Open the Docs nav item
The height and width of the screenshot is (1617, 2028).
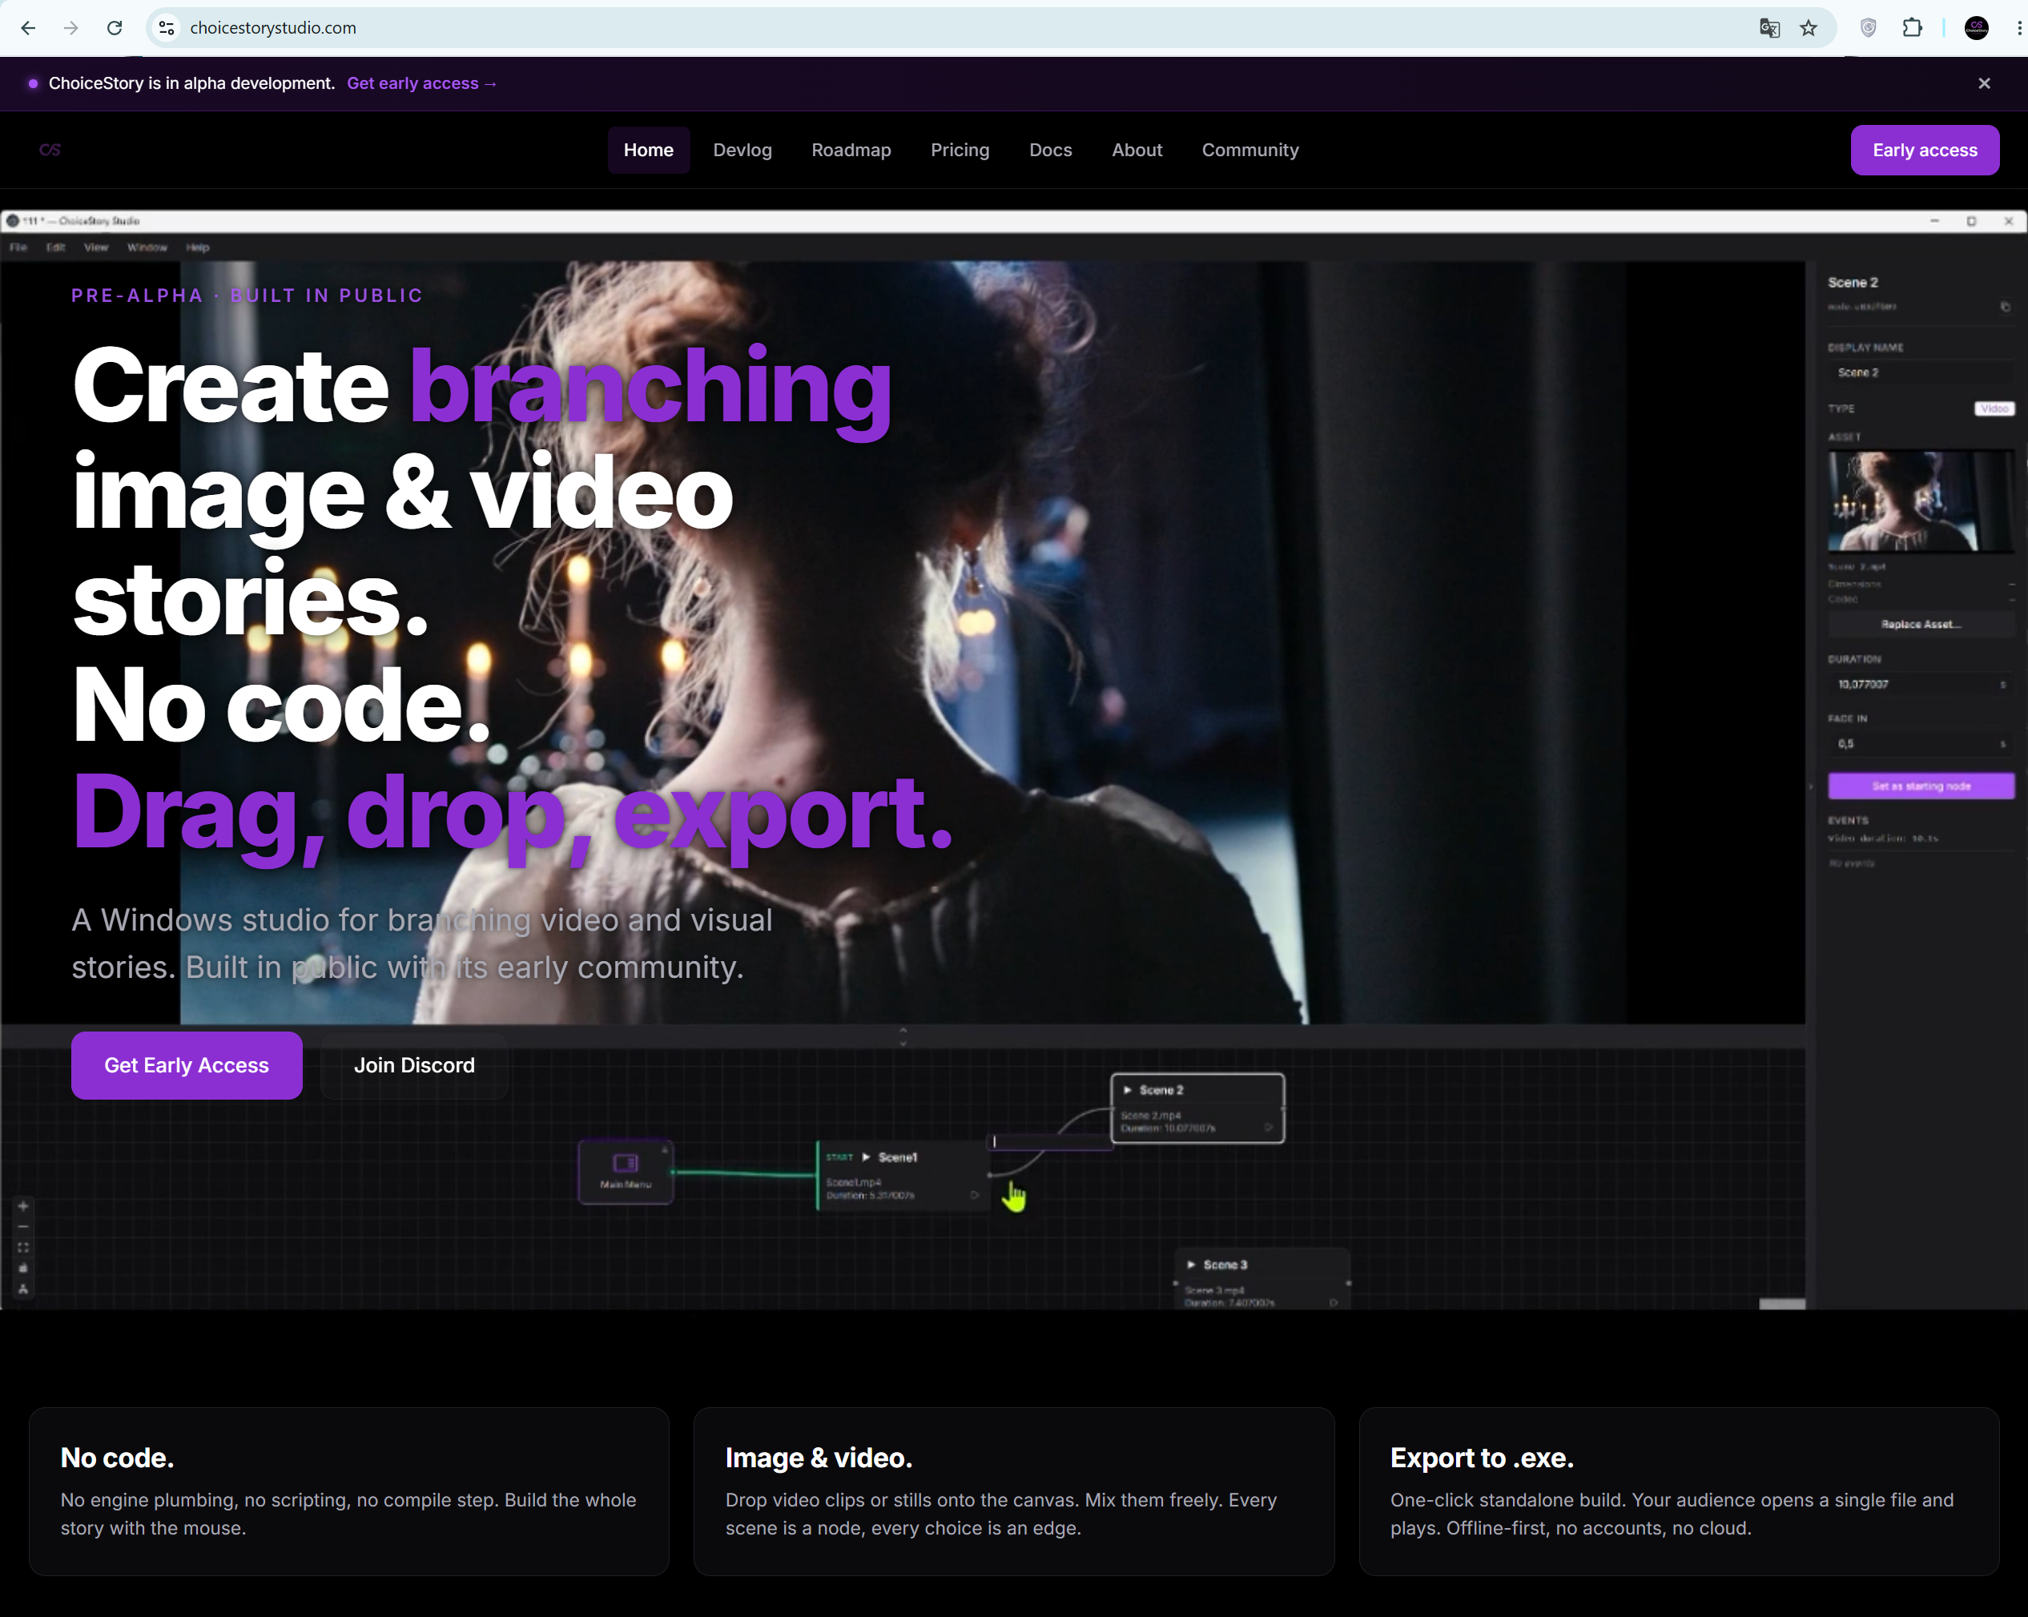click(1051, 151)
